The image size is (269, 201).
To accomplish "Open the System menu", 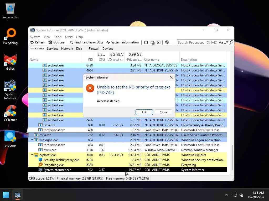I will [x=35, y=37].
